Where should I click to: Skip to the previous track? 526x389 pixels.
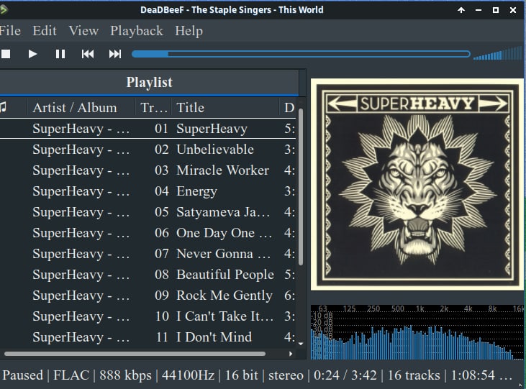click(x=88, y=54)
